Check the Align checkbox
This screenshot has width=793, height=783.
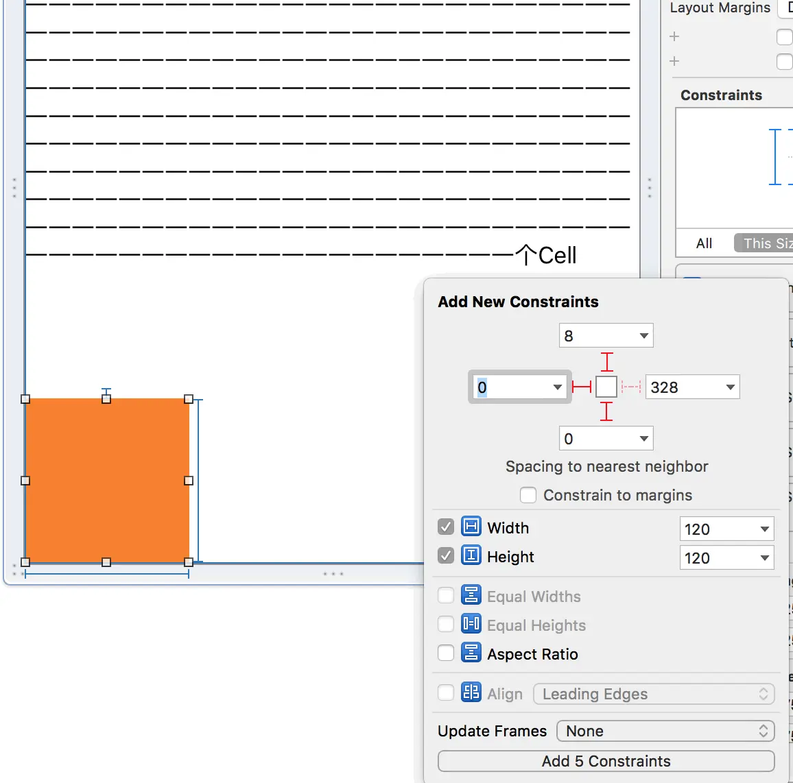pos(446,692)
